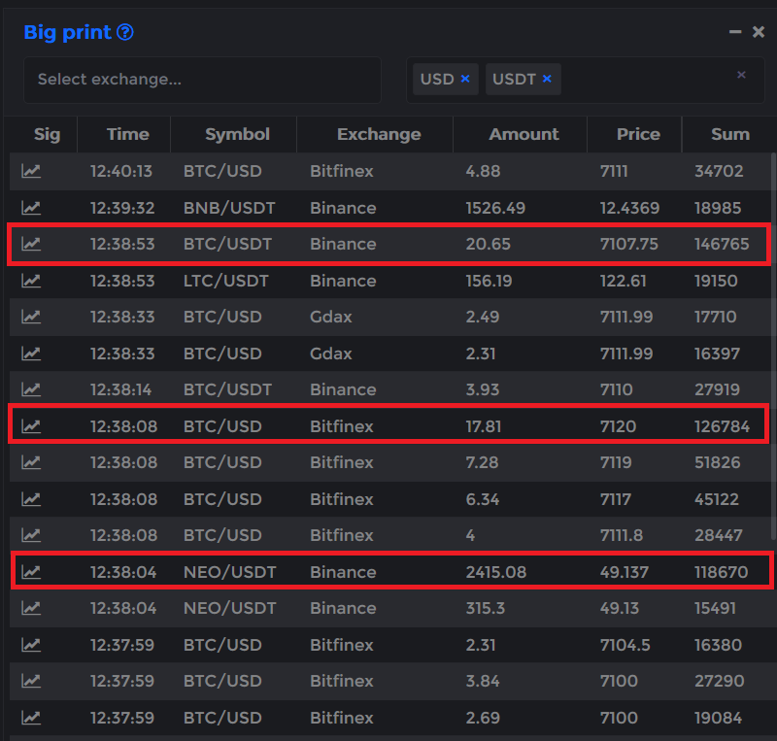Remove the USD currency tag
Viewport: 777px width, 741px height.
tap(465, 79)
